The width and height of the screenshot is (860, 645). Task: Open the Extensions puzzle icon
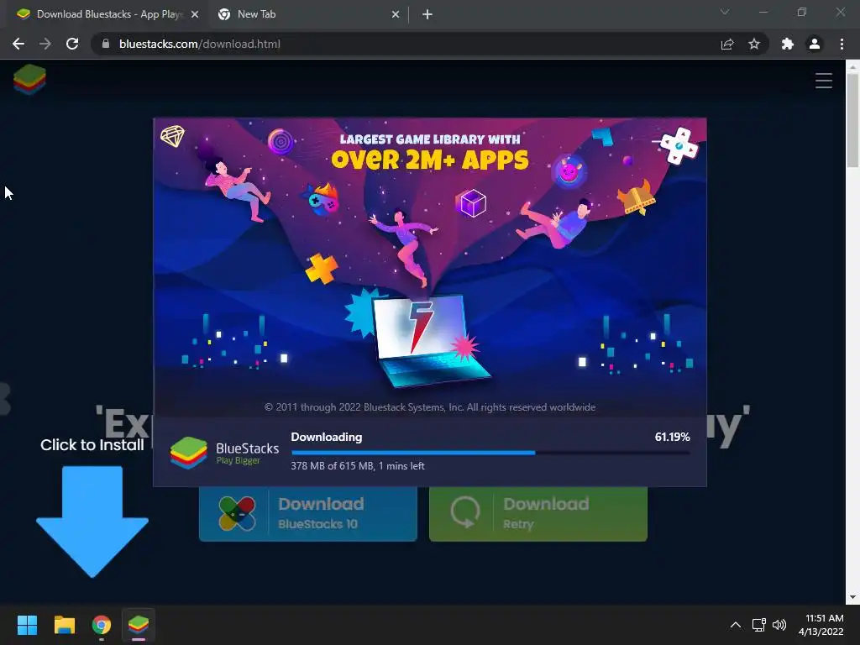point(788,44)
